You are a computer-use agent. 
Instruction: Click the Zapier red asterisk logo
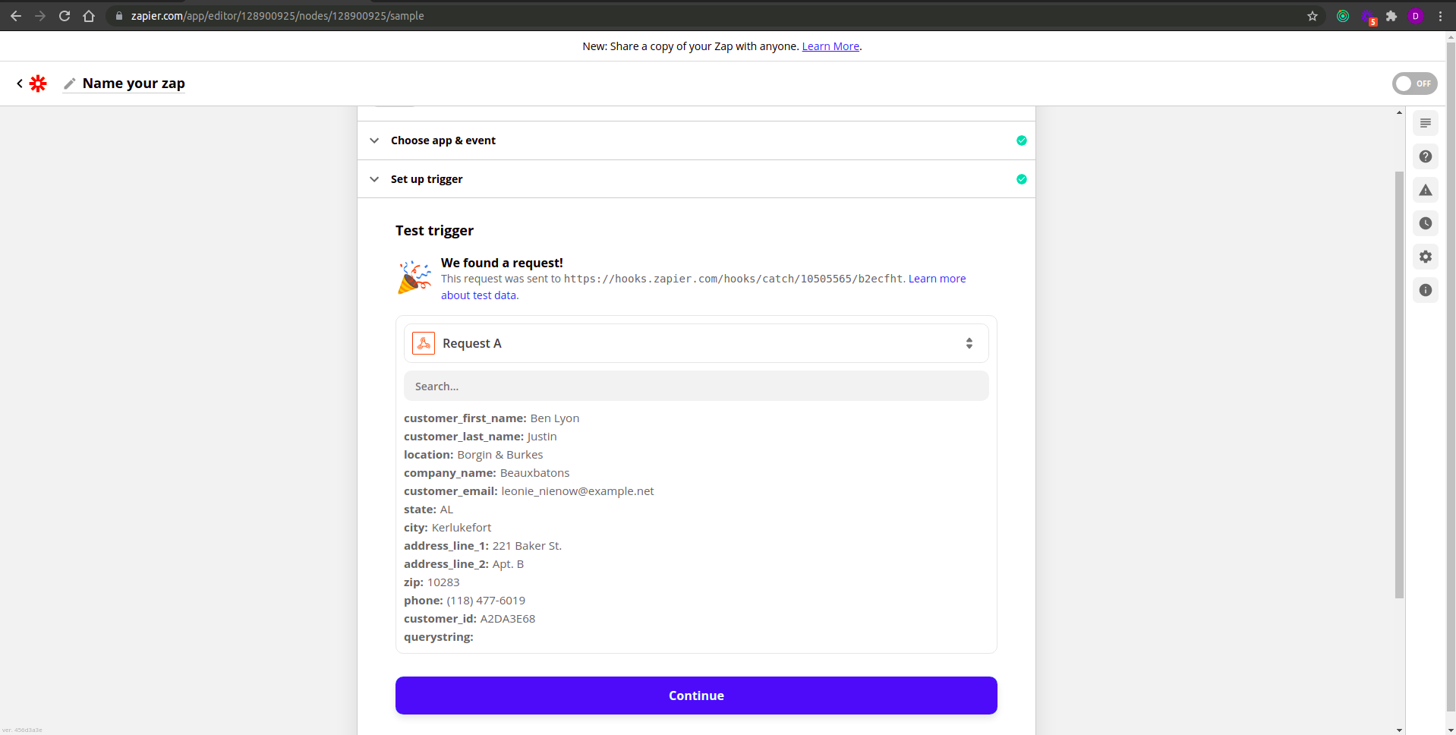pyautogui.click(x=38, y=84)
